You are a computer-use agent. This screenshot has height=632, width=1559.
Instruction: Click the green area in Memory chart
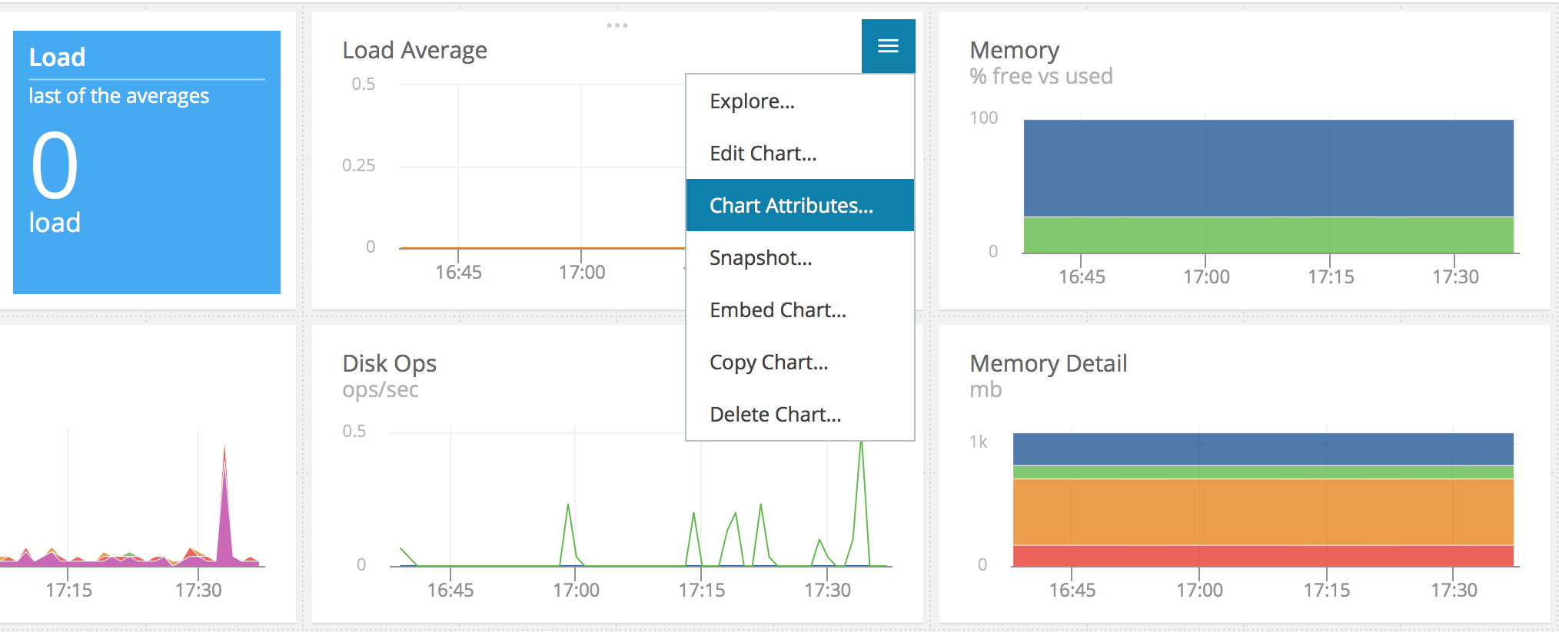[x=1268, y=235]
